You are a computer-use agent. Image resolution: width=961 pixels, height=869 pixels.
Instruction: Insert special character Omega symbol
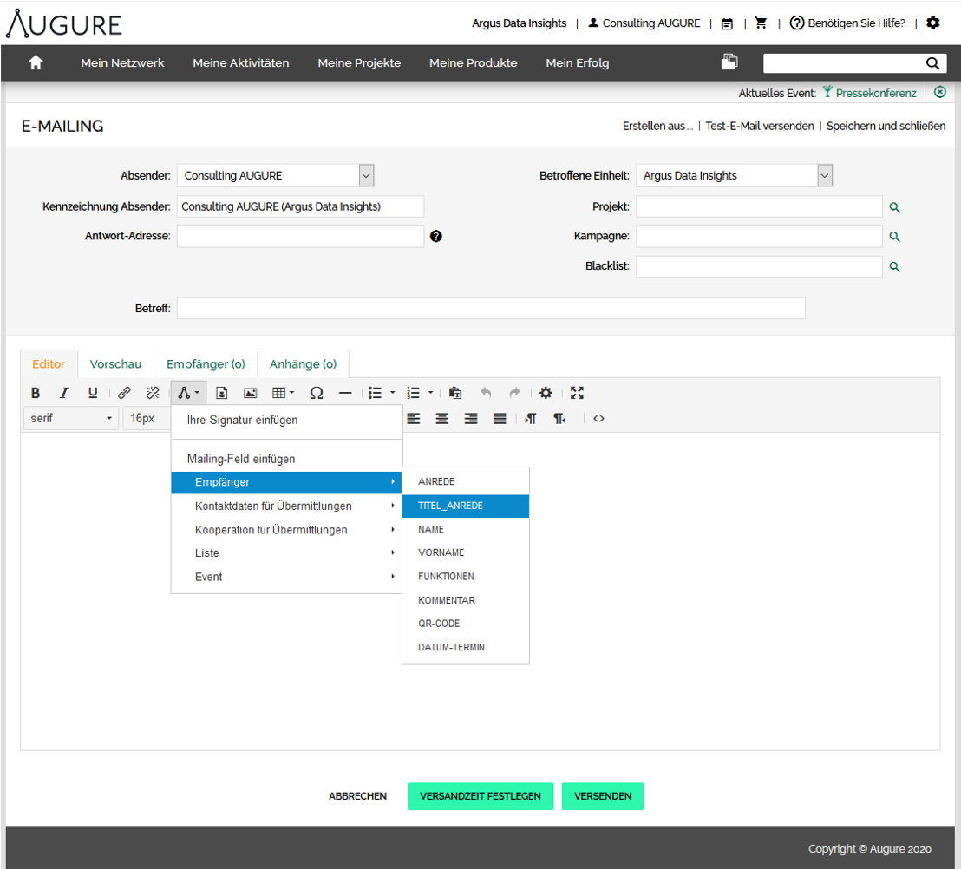coord(317,393)
